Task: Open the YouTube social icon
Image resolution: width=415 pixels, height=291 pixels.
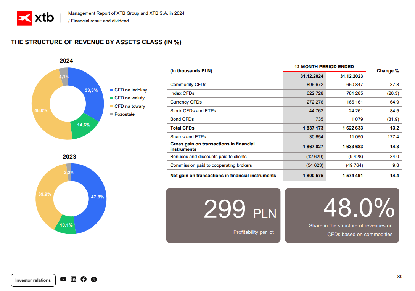Action: 63,279
